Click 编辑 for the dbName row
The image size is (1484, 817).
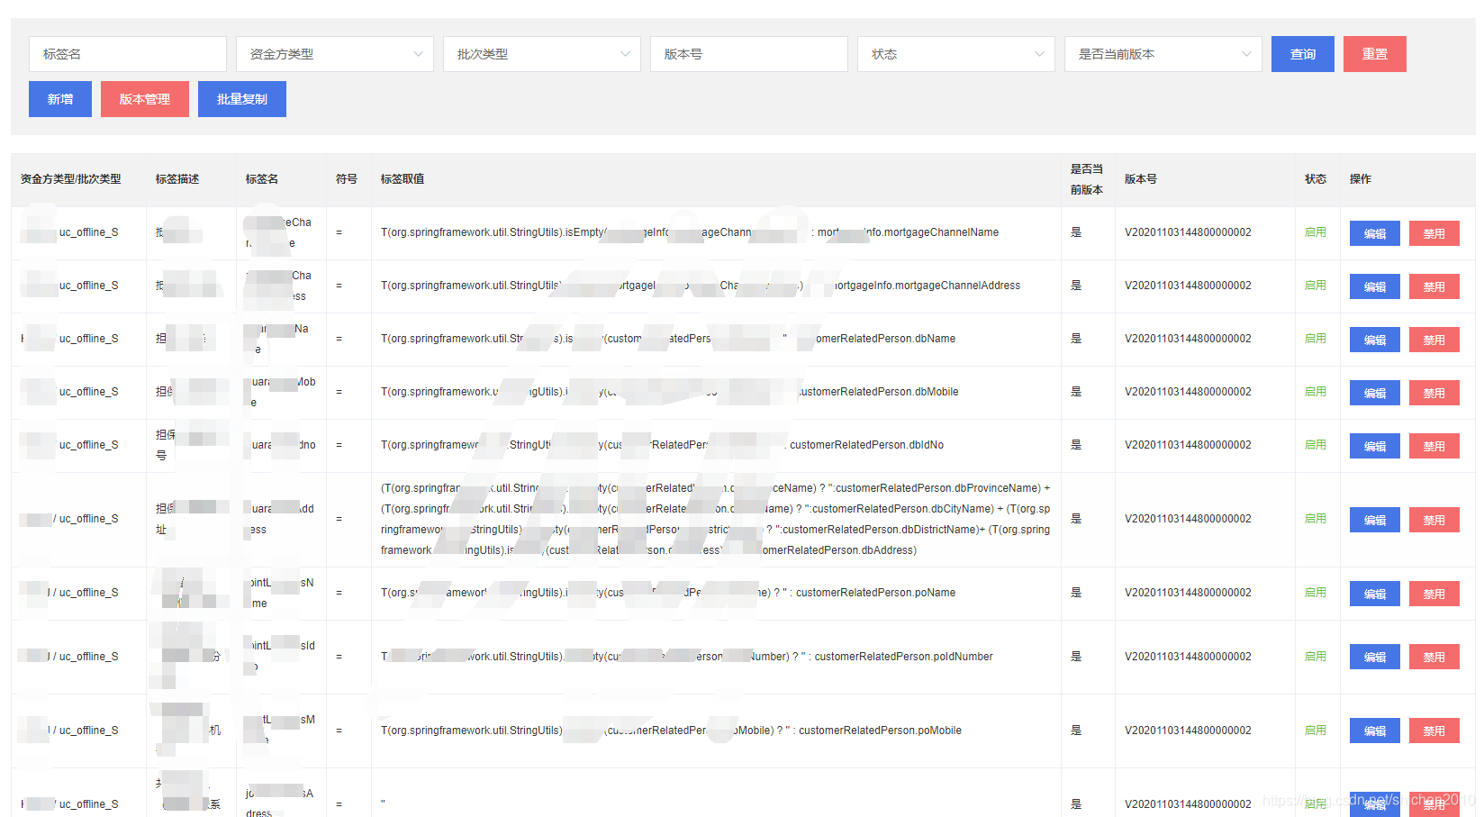[1375, 340]
